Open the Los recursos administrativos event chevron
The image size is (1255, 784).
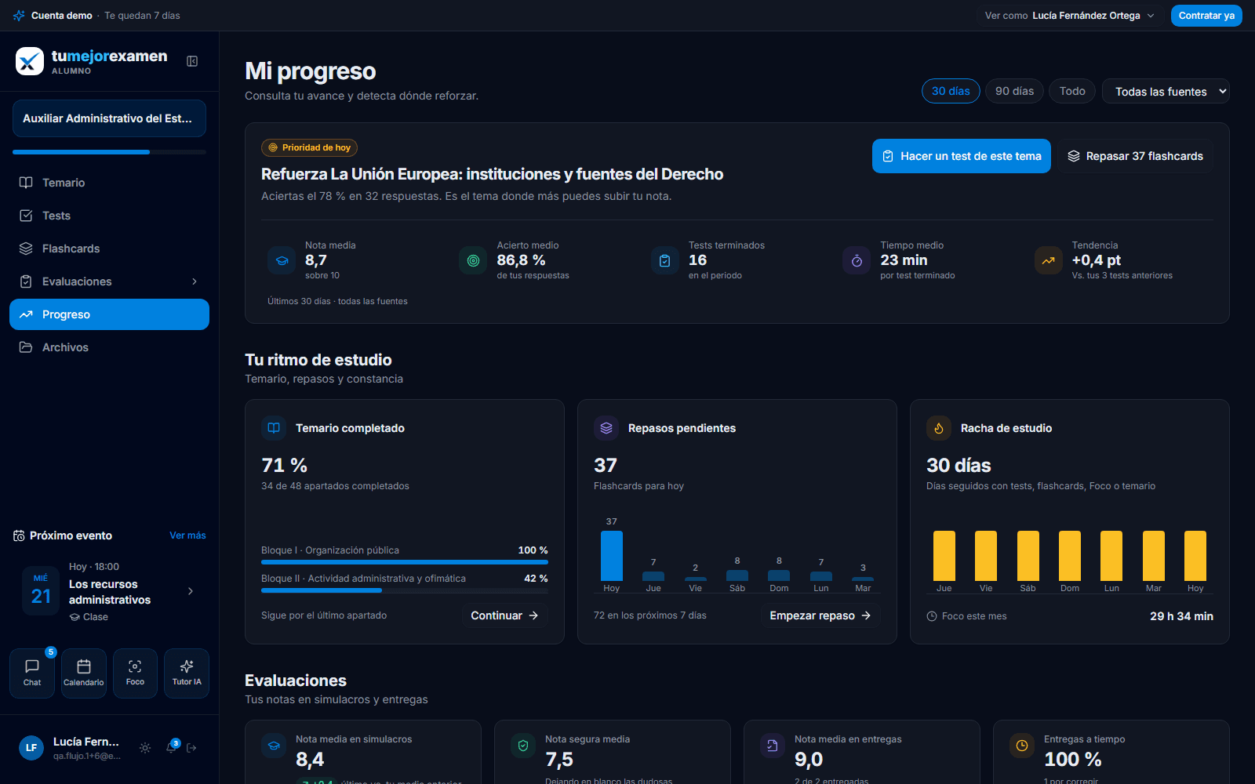coord(191,591)
